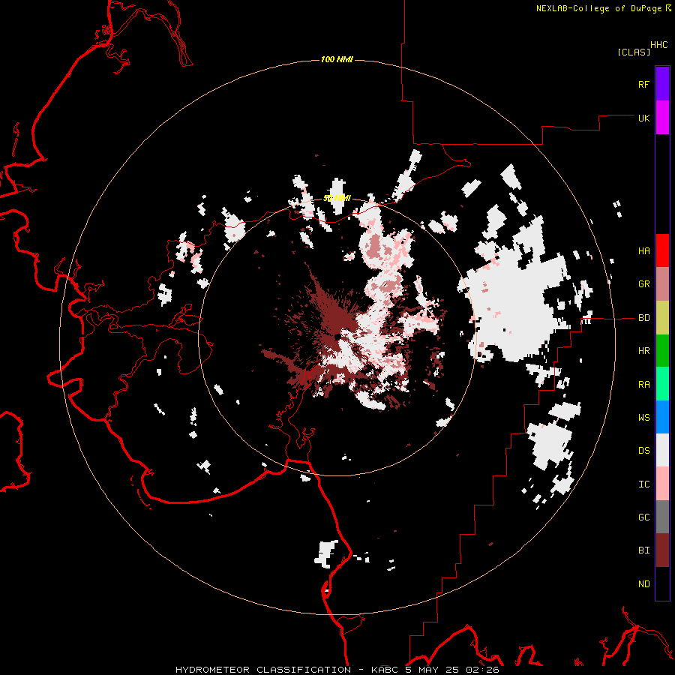Click the RF purple legend swatch

click(x=662, y=84)
